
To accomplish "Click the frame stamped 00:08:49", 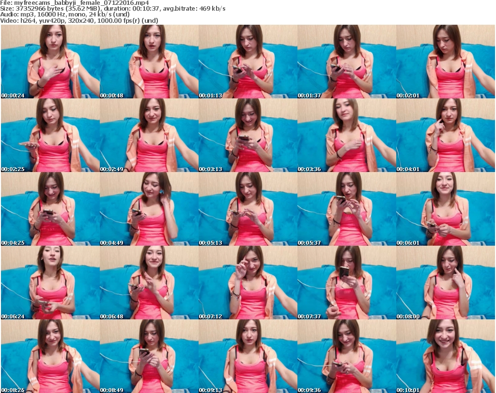I will (x=149, y=356).
